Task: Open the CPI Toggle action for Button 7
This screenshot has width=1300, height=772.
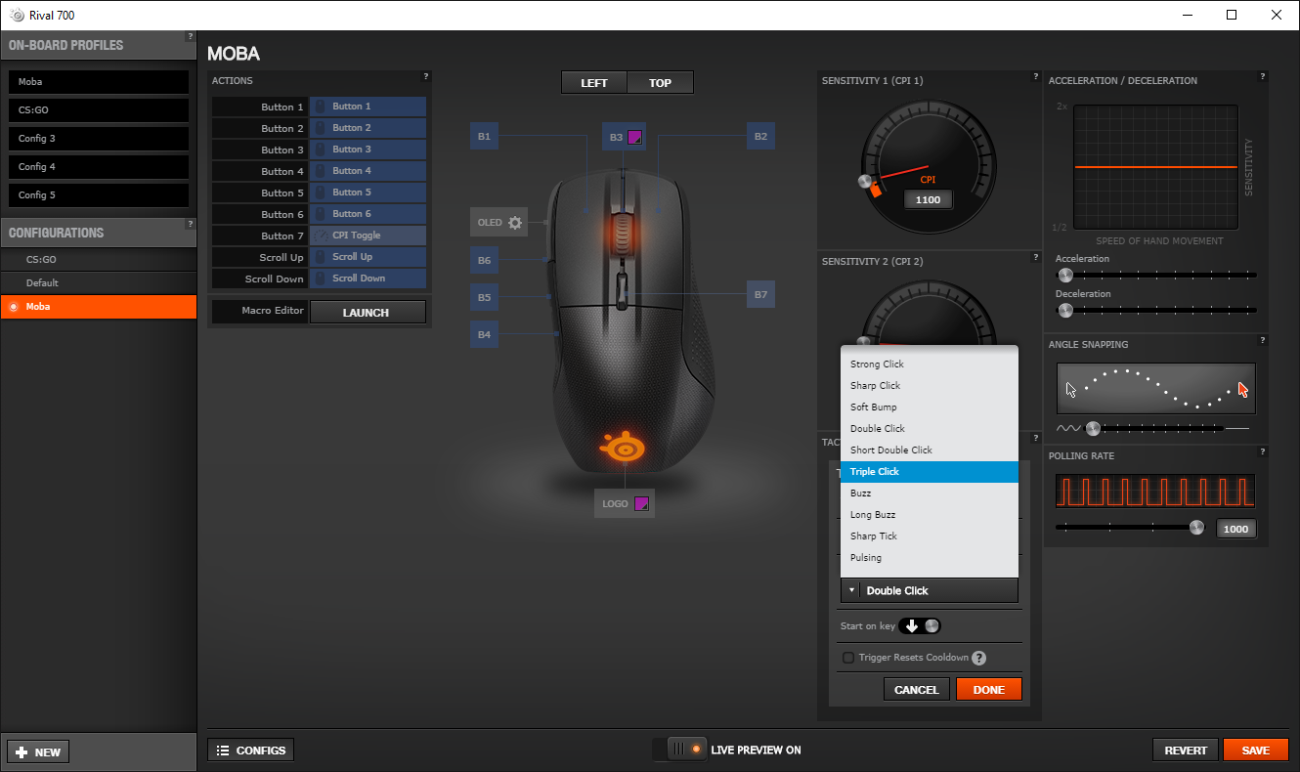Action: pyautogui.click(x=368, y=236)
